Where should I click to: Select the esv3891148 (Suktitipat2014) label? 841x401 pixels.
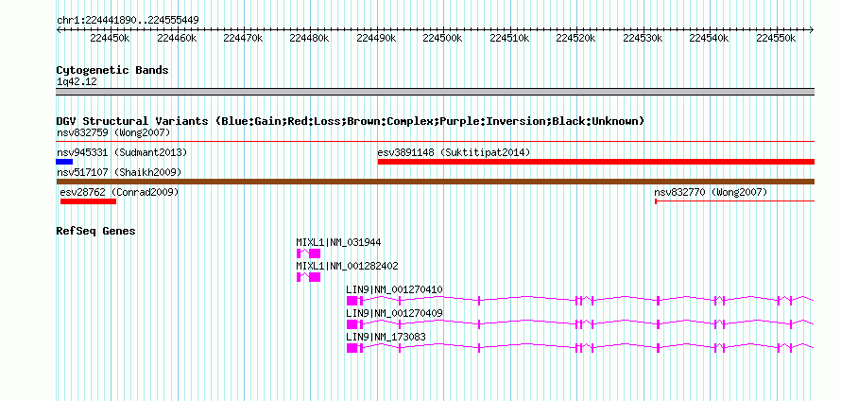[x=454, y=152]
